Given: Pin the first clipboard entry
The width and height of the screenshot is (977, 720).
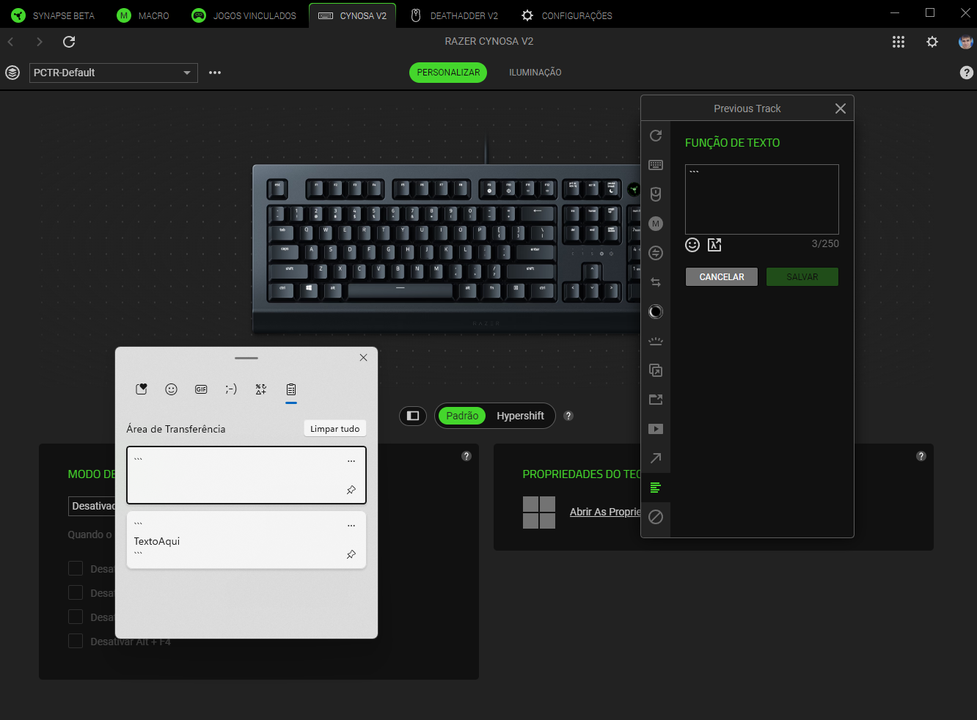Looking at the screenshot, I should pos(351,490).
